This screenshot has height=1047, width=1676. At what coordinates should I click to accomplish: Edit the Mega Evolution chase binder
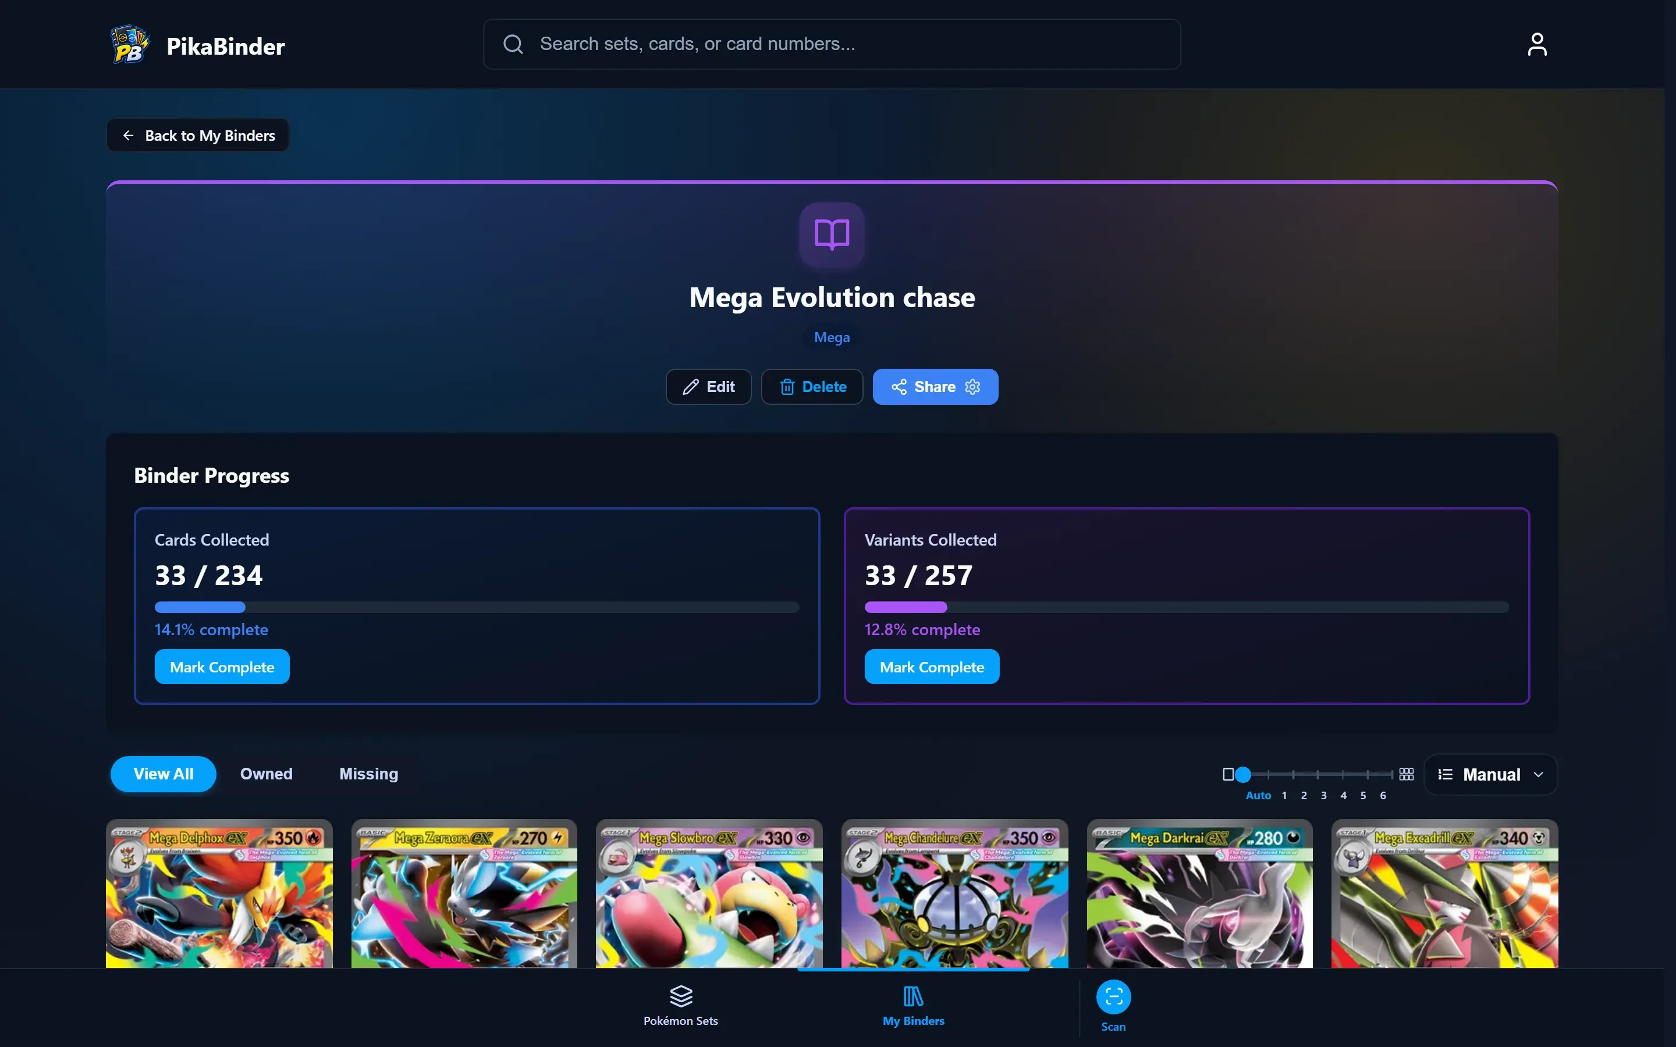coord(708,387)
